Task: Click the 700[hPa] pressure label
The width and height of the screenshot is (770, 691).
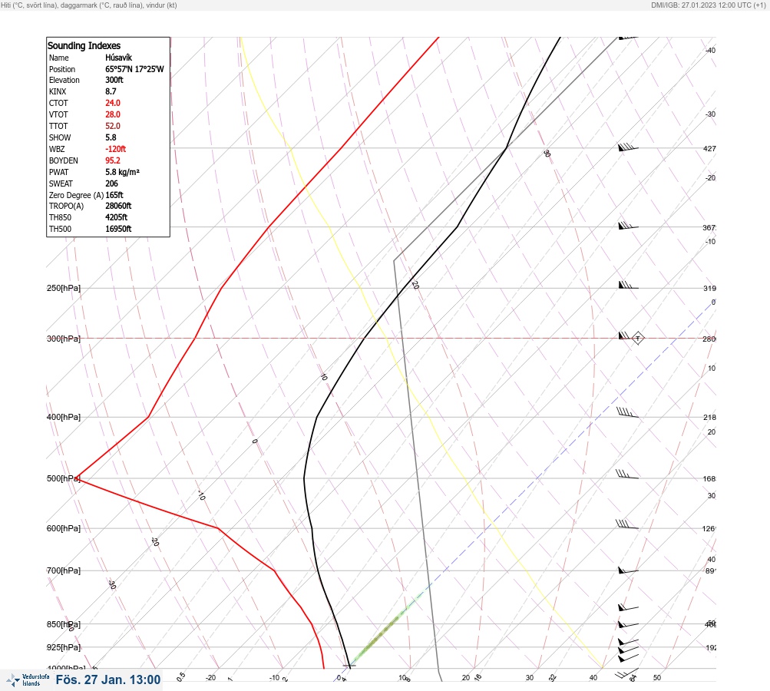Action: coord(64,570)
